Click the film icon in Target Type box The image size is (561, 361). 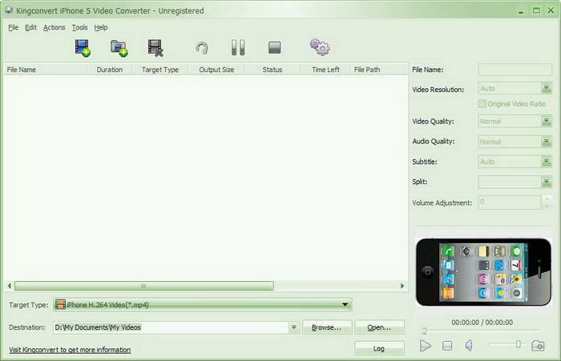[60, 304]
